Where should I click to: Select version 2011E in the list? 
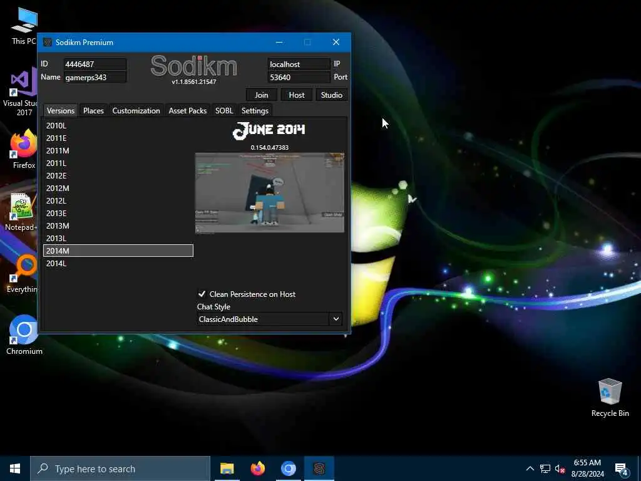(x=118, y=138)
